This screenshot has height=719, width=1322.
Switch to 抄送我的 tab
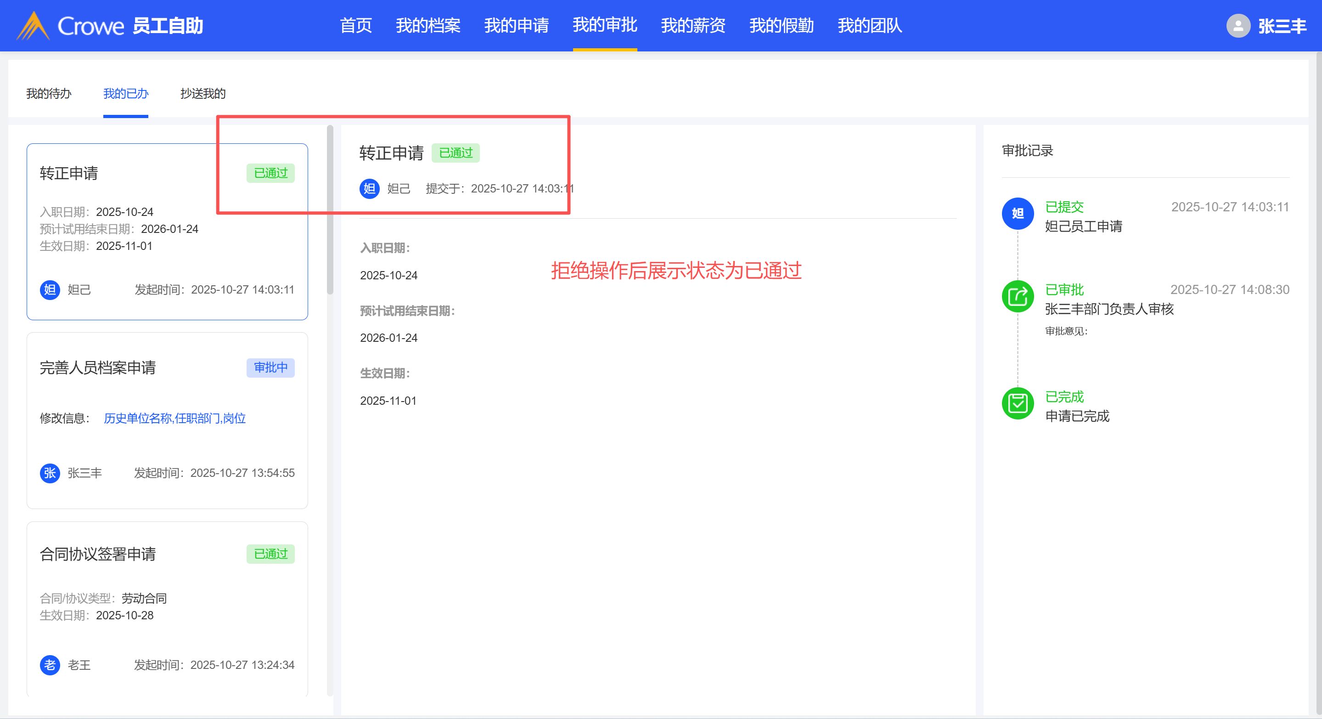coord(203,93)
